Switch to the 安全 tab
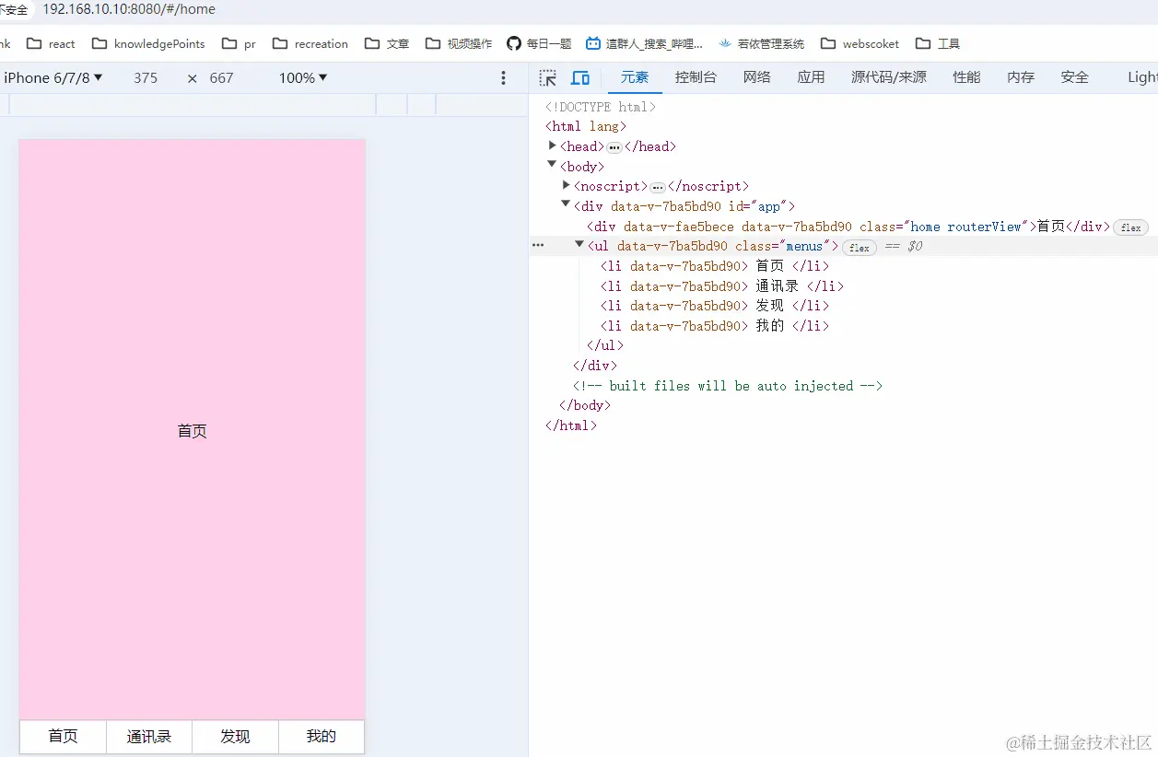Image resolution: width=1158 pixels, height=757 pixels. pyautogui.click(x=1075, y=78)
